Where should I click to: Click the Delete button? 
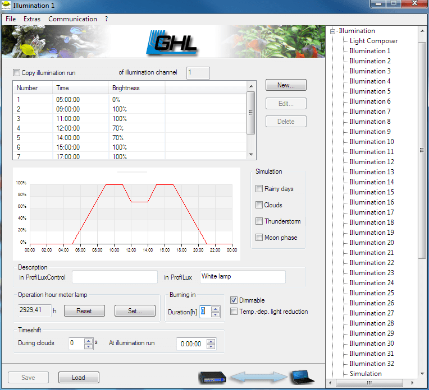pyautogui.click(x=286, y=121)
